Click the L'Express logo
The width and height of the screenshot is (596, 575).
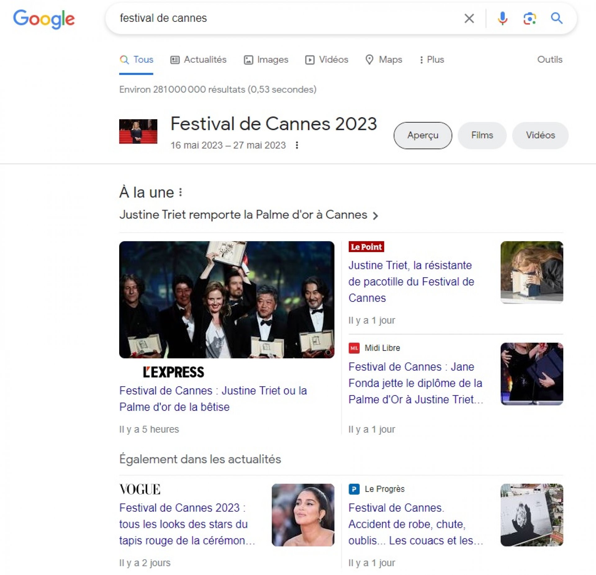[173, 372]
